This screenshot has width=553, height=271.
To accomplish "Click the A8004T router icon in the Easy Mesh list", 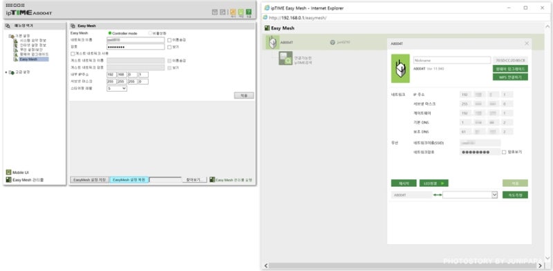I will [x=272, y=43].
